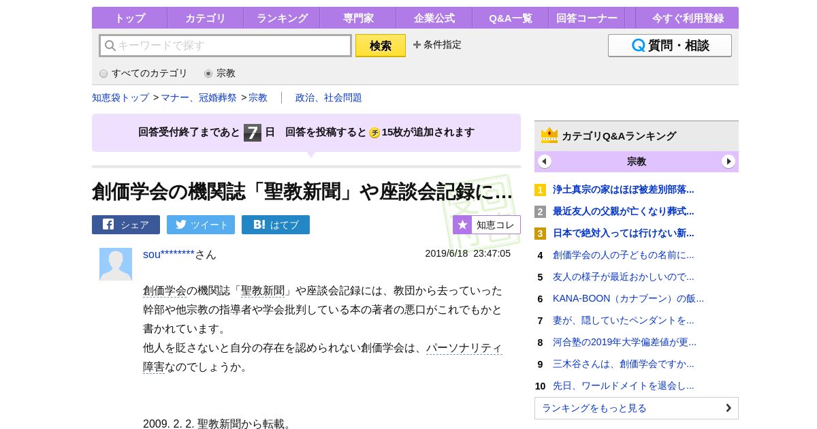817x429 pixels.
Task: Select 宗教 radio button
Action: pos(208,74)
